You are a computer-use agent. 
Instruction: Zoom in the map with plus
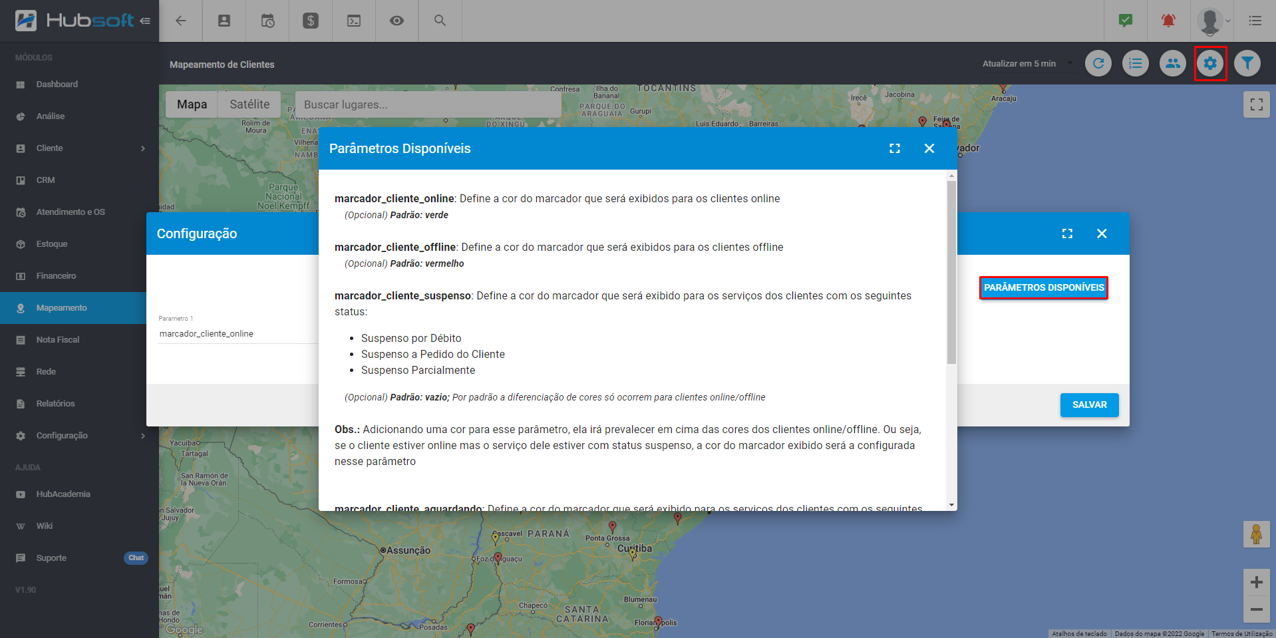tap(1257, 582)
